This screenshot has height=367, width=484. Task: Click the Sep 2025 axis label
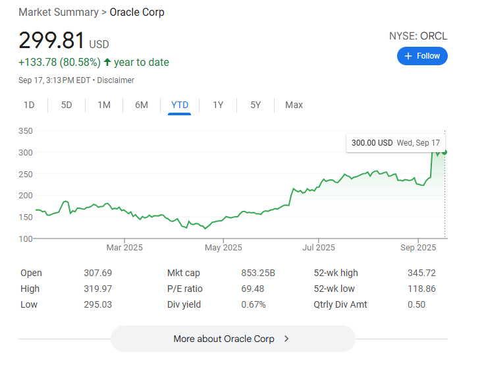418,248
